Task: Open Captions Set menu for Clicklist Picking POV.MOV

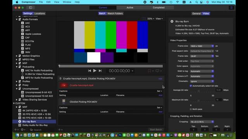Action: tap(159, 108)
